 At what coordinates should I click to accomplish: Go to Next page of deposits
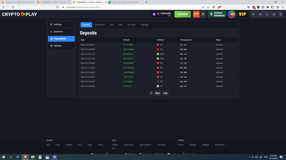pos(158,93)
